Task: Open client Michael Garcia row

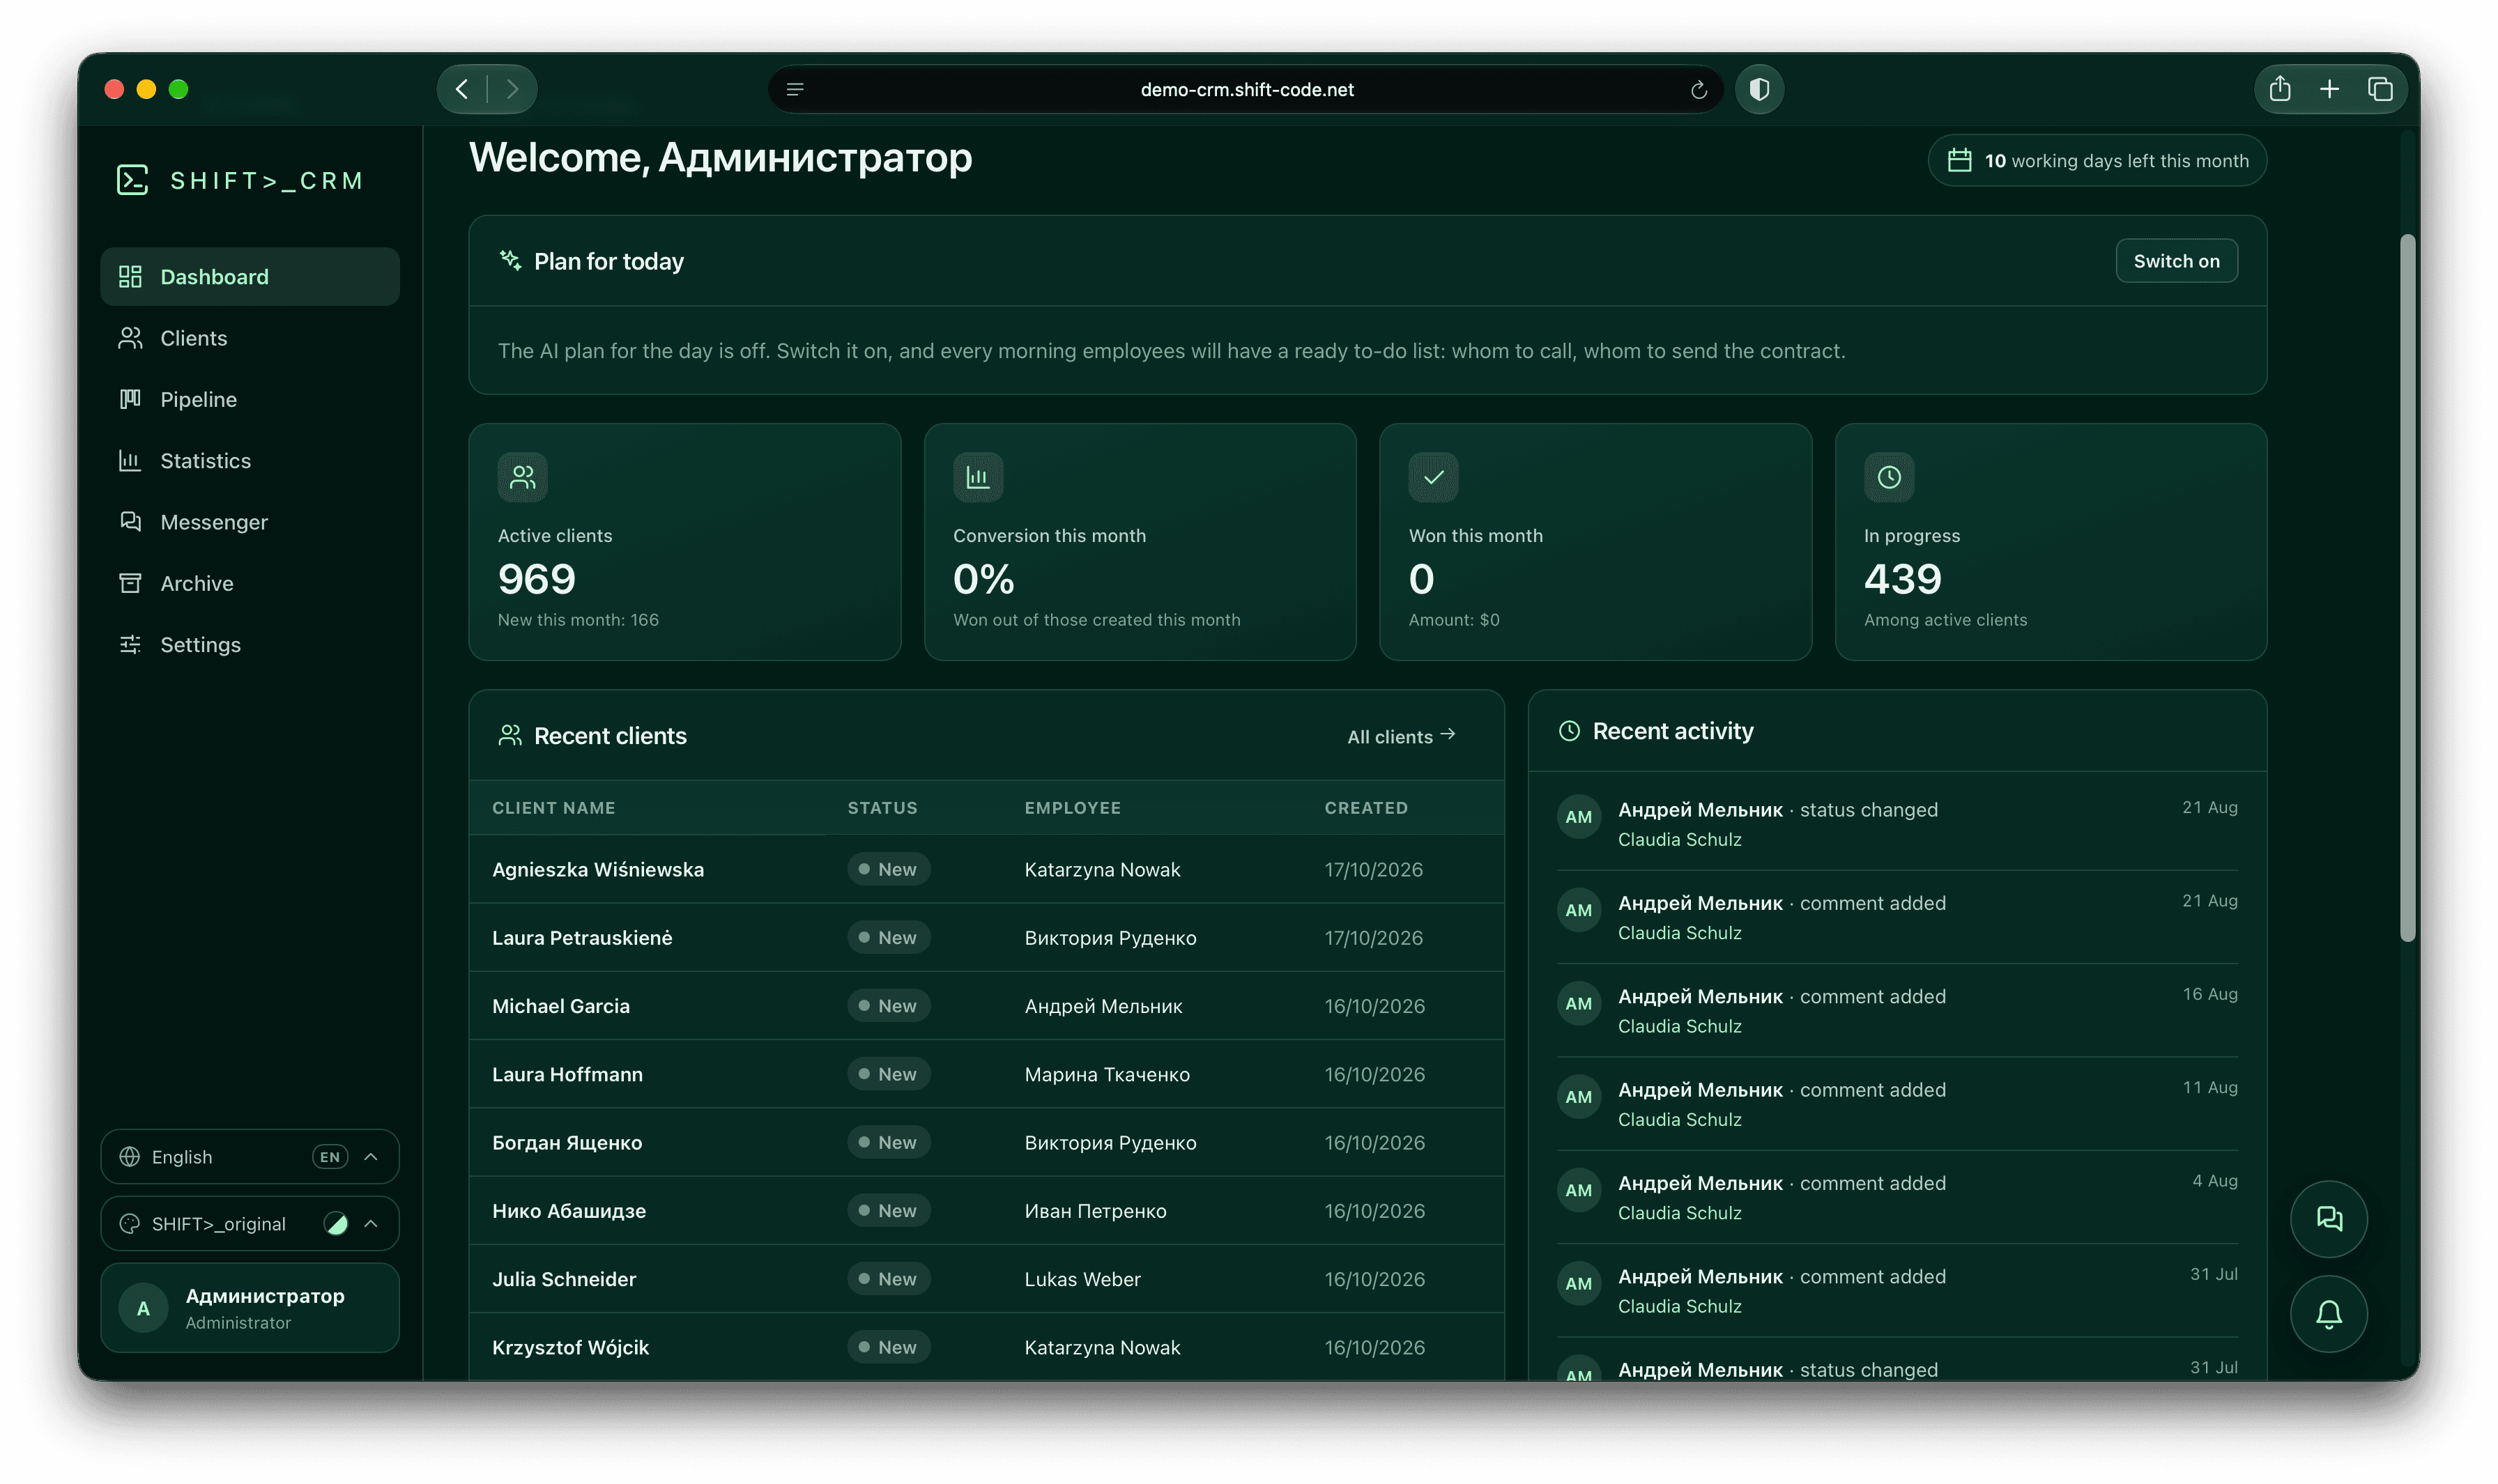Action: [986, 1006]
